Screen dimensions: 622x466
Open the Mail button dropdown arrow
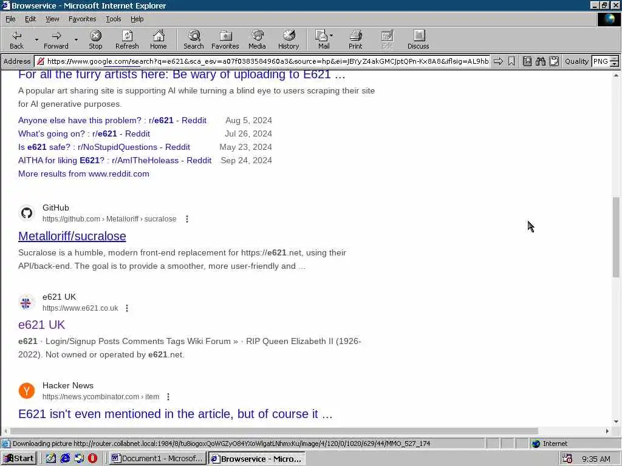pos(332,36)
